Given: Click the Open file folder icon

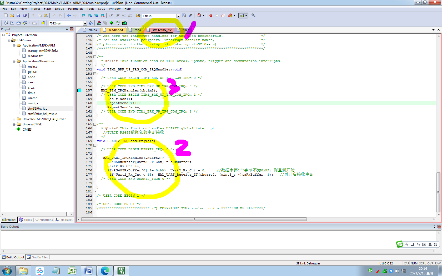Looking at the screenshot, I should pyautogui.click(x=12, y=16).
